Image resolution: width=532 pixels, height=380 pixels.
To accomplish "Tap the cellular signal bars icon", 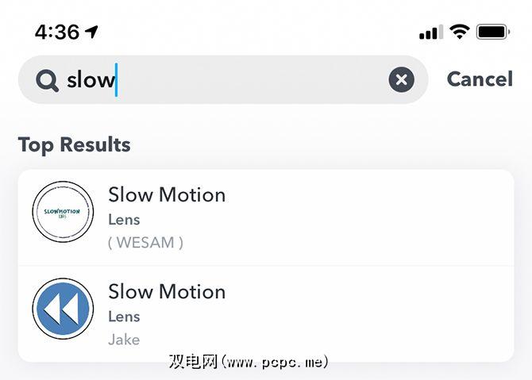I will (x=430, y=33).
